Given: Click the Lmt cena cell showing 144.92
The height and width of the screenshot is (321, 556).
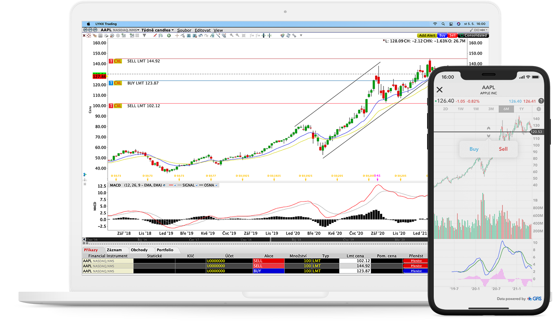Looking at the screenshot, I should (x=355, y=266).
